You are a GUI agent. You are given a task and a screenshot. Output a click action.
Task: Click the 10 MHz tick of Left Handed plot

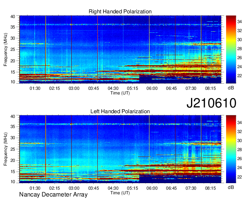[13, 182]
